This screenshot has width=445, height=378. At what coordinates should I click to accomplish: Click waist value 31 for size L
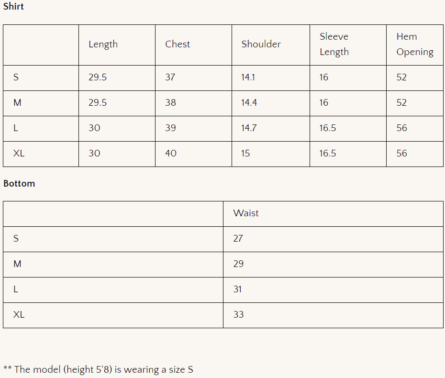click(237, 289)
